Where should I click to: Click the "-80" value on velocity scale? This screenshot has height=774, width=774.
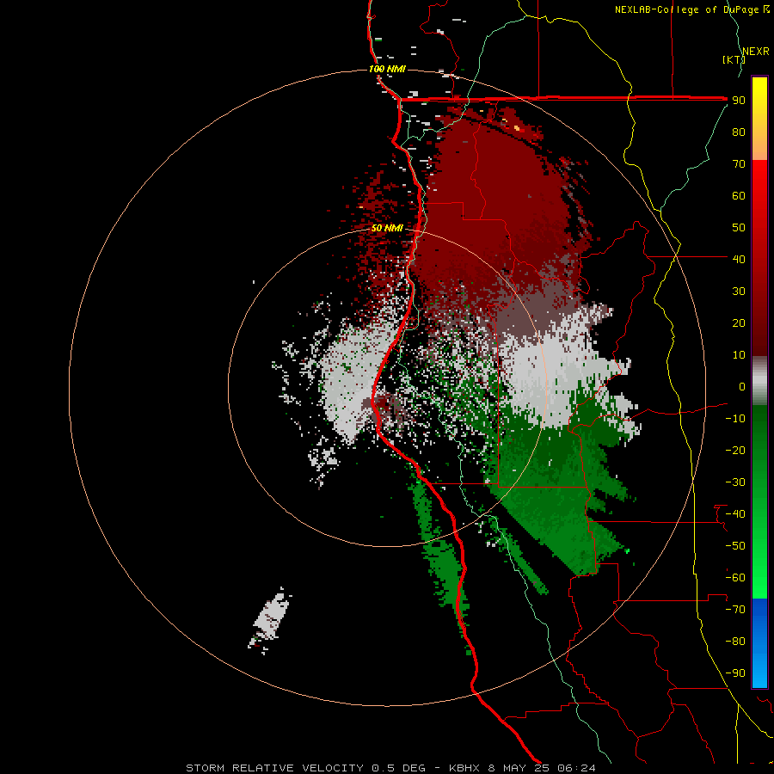click(x=735, y=642)
